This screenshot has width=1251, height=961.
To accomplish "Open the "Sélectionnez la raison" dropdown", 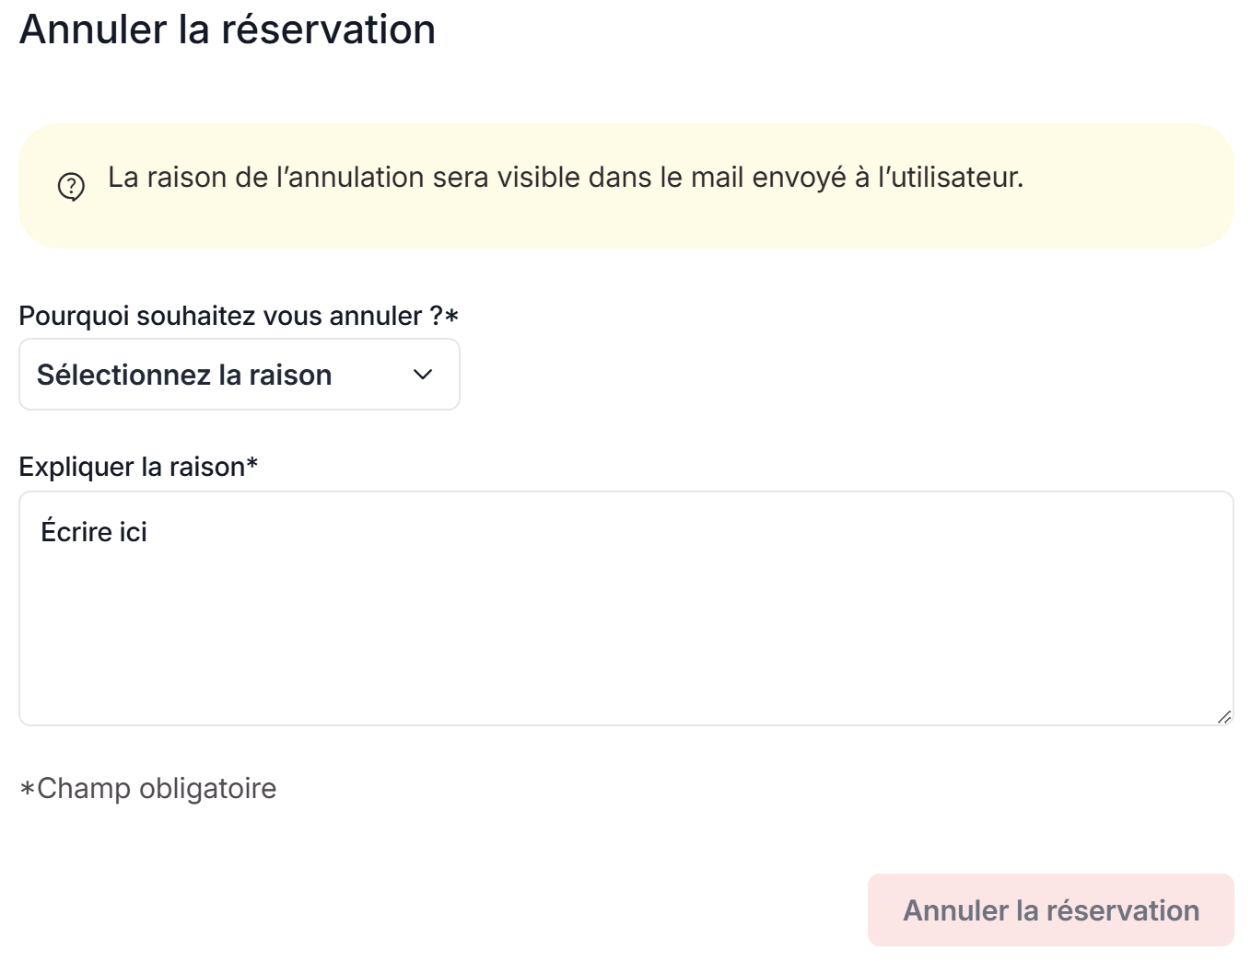I will point(239,375).
